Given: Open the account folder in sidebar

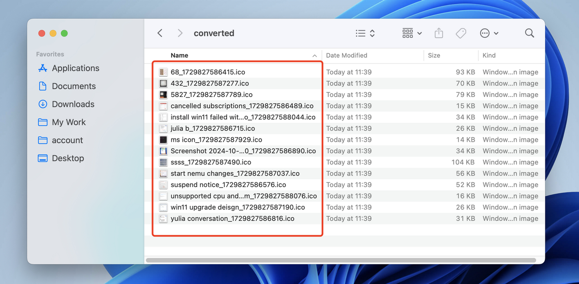Looking at the screenshot, I should point(42,140).
